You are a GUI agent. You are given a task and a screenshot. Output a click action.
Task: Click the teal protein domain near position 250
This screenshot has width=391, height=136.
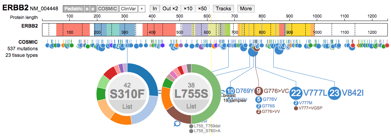[x=113, y=30]
